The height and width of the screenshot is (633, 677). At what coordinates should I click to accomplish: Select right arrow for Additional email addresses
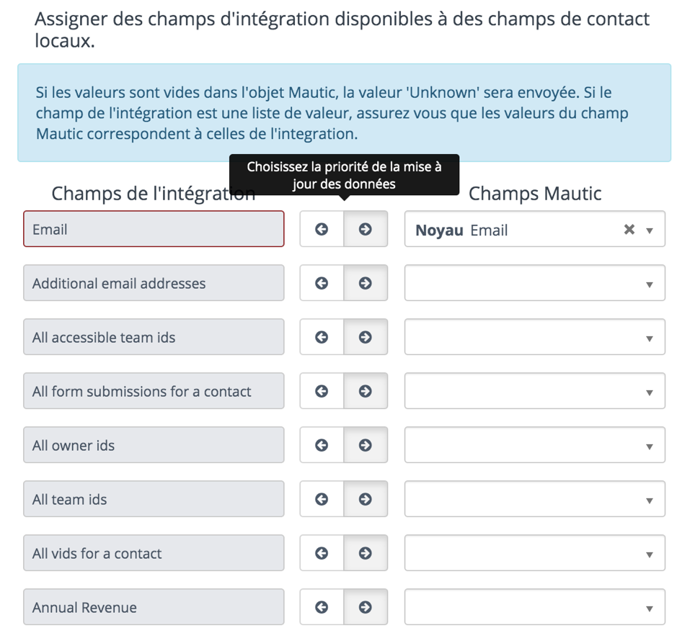tap(366, 283)
